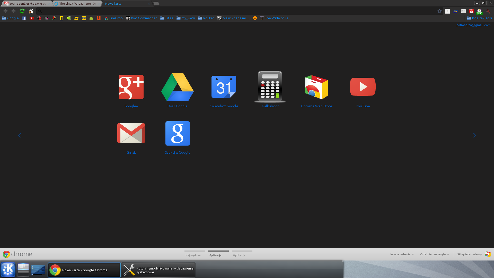Open my_www bookmarks folder
Screen dimensions: 494x278
coord(186,18)
